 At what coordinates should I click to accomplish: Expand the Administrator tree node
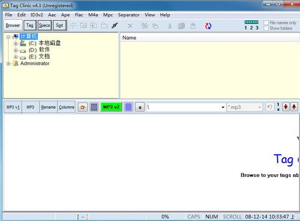click(8, 63)
